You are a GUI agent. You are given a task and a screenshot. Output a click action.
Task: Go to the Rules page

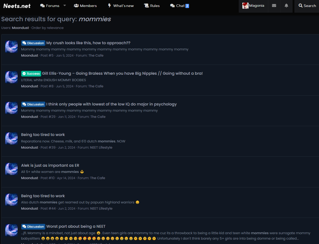click(152, 6)
